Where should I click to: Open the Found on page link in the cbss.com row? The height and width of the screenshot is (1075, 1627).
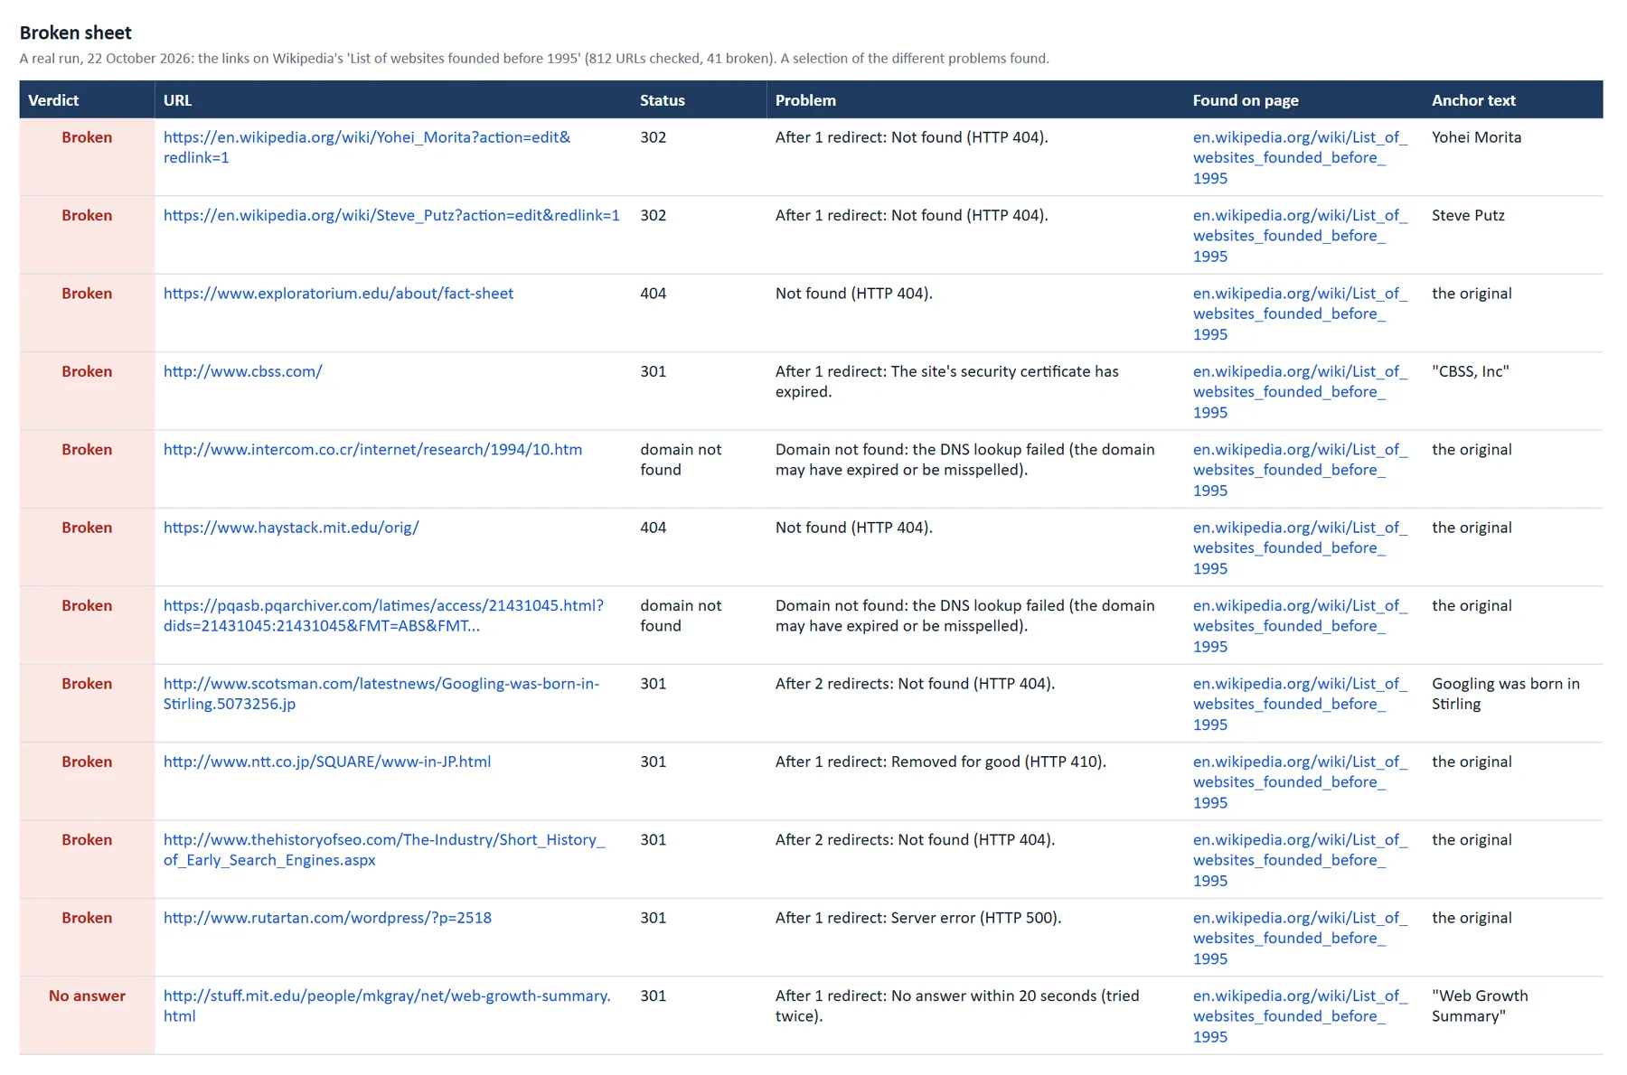(1300, 391)
